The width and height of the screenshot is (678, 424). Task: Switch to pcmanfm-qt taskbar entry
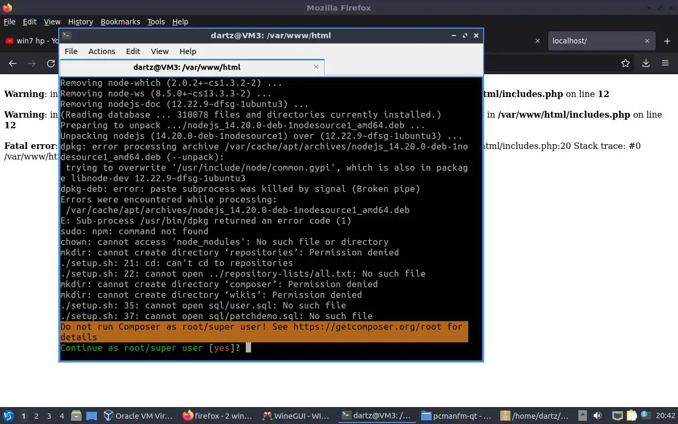(457, 416)
